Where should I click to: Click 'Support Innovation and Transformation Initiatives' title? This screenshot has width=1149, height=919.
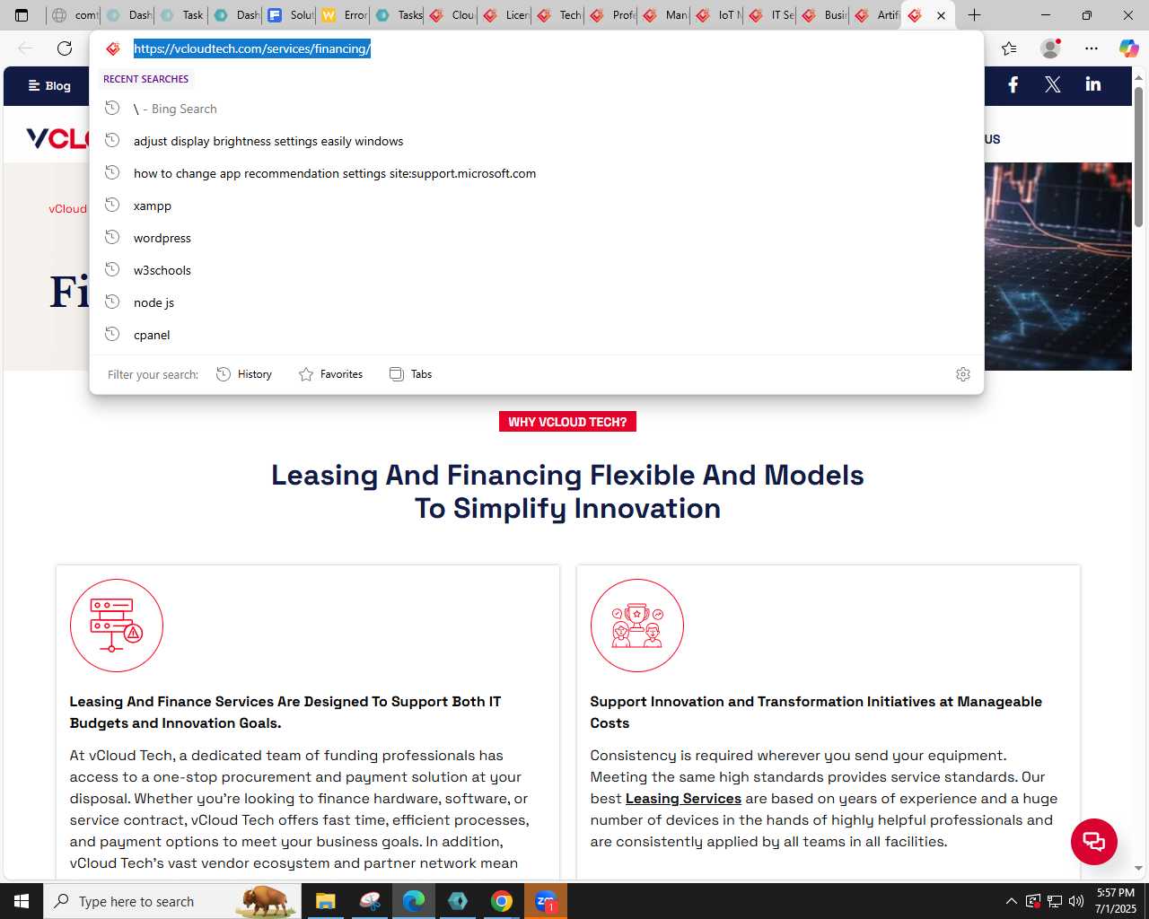pyautogui.click(x=816, y=713)
